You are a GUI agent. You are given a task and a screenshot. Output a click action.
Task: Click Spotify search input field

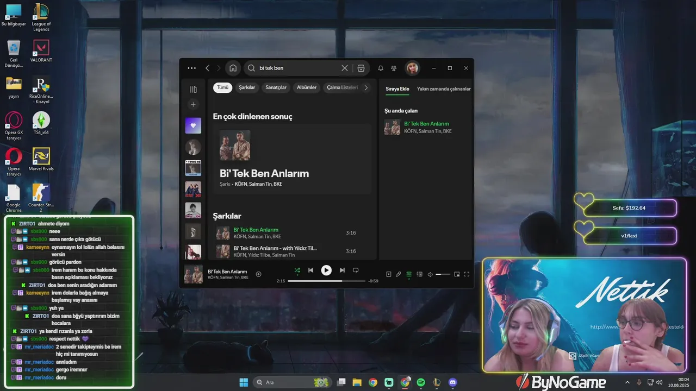pyautogui.click(x=299, y=68)
